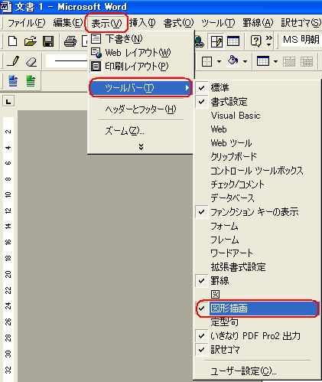Enable the Web ツール toolbar
Viewport: 322px width, 382px height.
258,143
